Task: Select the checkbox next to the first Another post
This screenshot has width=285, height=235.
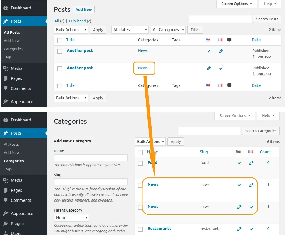Action: (60, 51)
